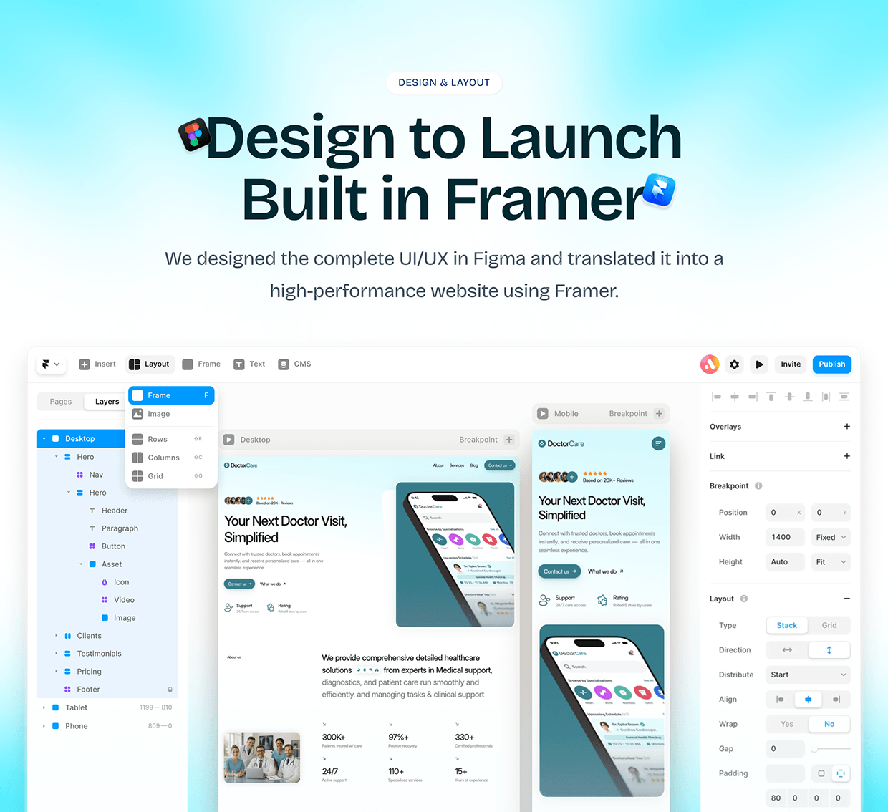The width and height of the screenshot is (888, 812).
Task: Click the Publish button
Action: click(832, 364)
